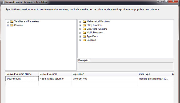Select the NULL Functions label
Screen dimensions: 180x103
(95, 33)
